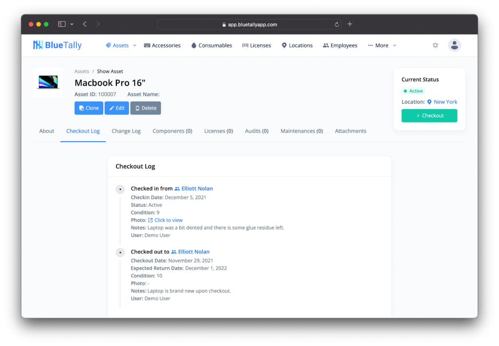Open the user profile avatar
This screenshot has width=499, height=346.
454,45
